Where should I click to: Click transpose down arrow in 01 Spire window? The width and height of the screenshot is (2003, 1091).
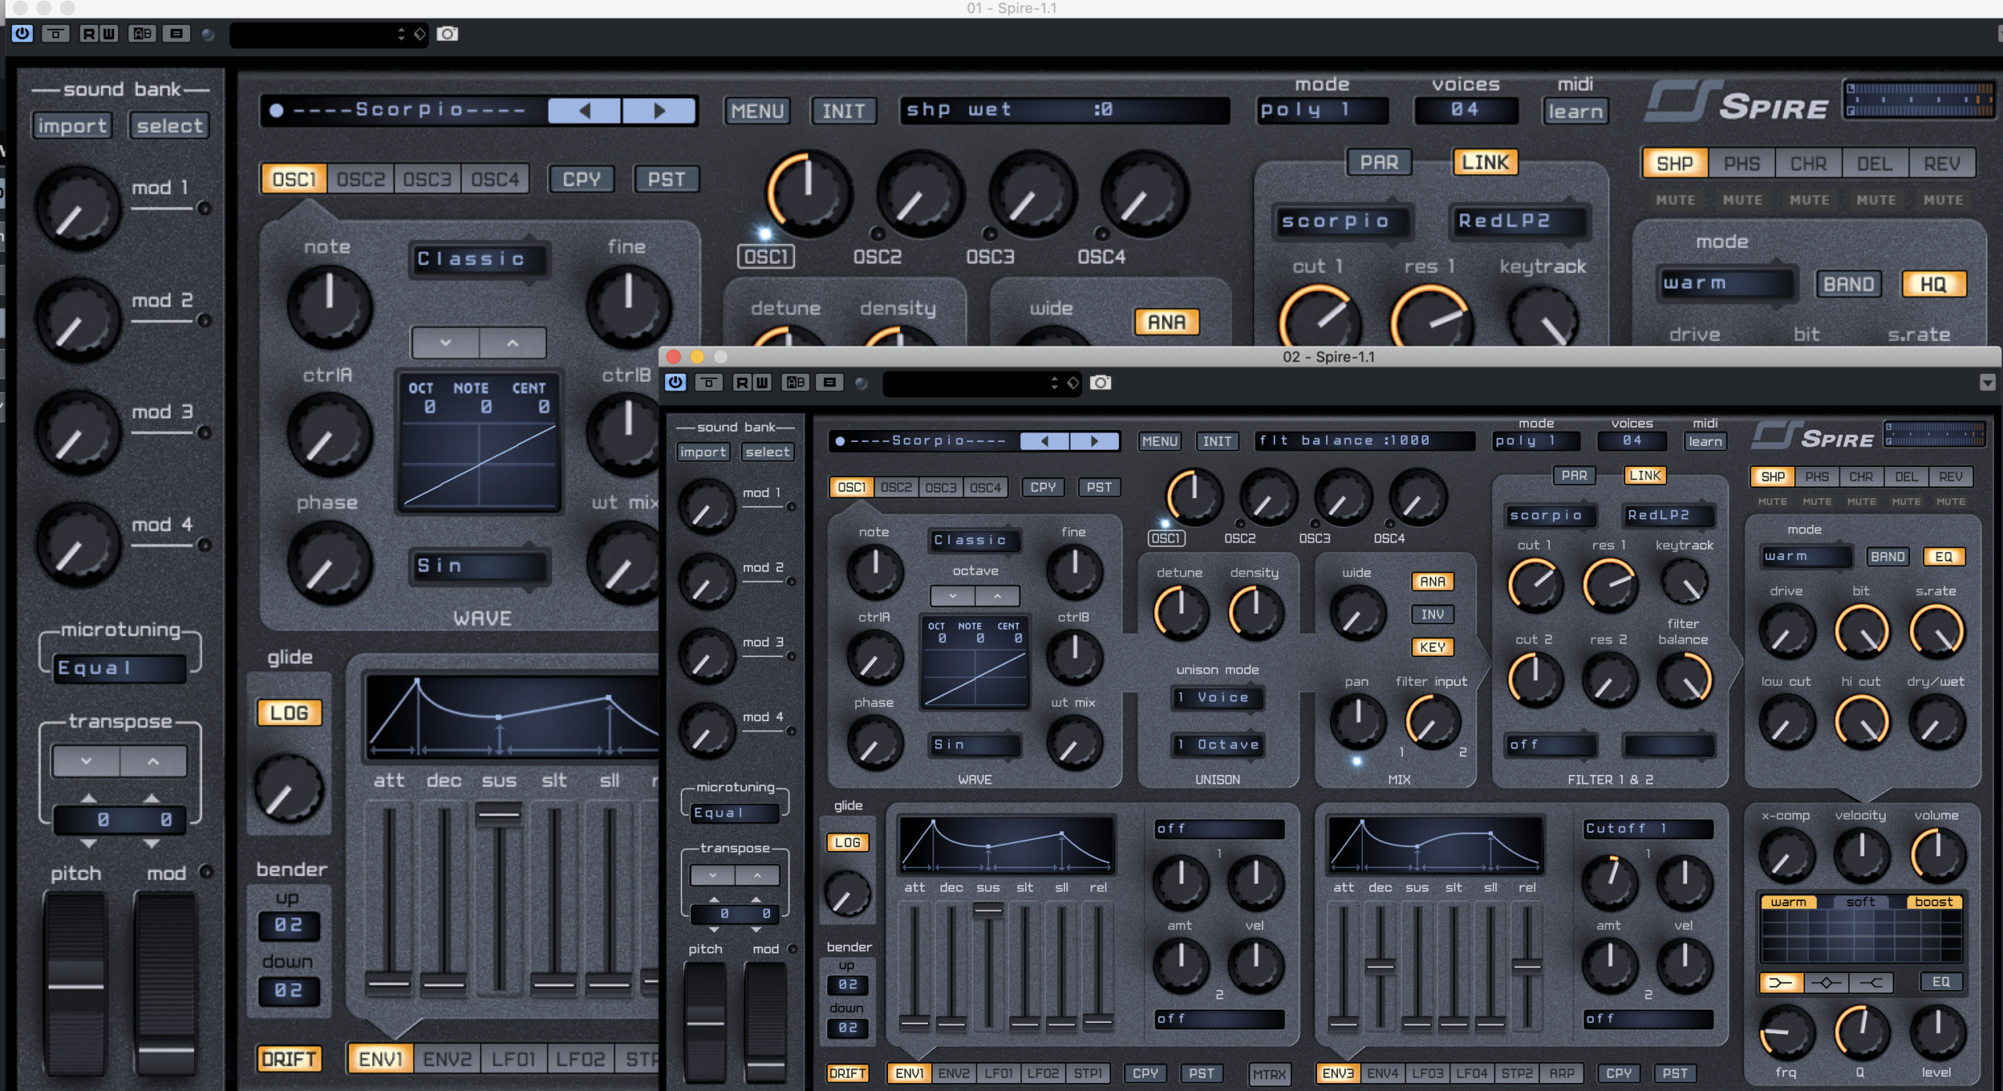click(x=86, y=761)
